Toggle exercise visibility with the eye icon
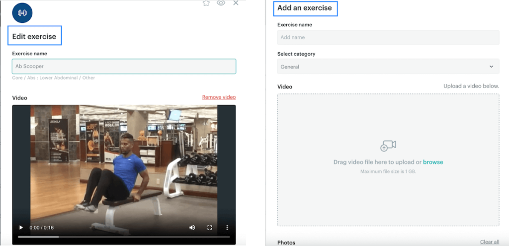Image resolution: width=509 pixels, height=246 pixels. point(221,3)
